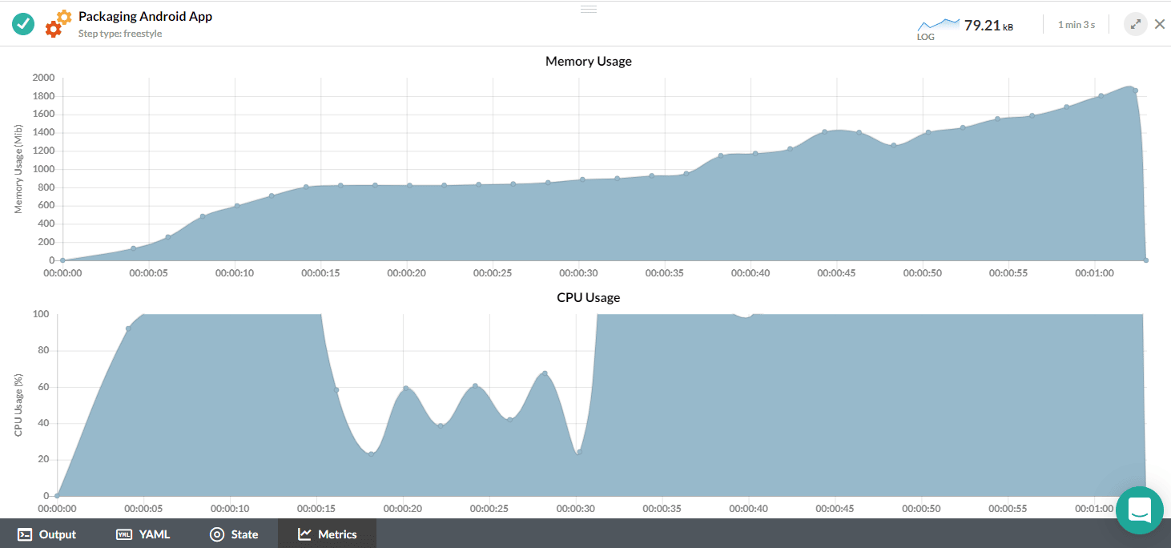This screenshot has width=1171, height=548.
Task: Click the Packaging Android App title
Action: tap(145, 16)
